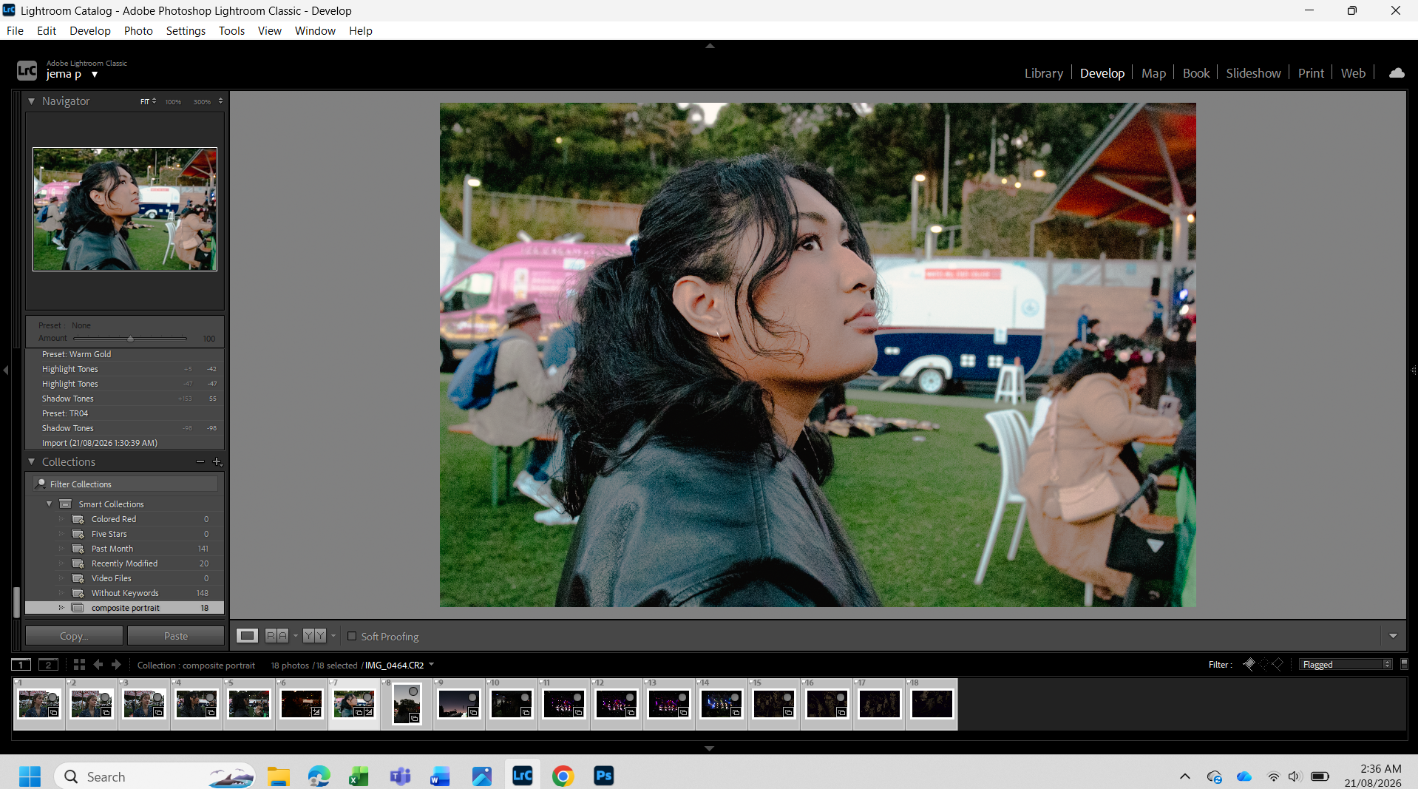This screenshot has height=789, width=1418.
Task: Filter by flagged photos flag icon
Action: [x=1249, y=664]
